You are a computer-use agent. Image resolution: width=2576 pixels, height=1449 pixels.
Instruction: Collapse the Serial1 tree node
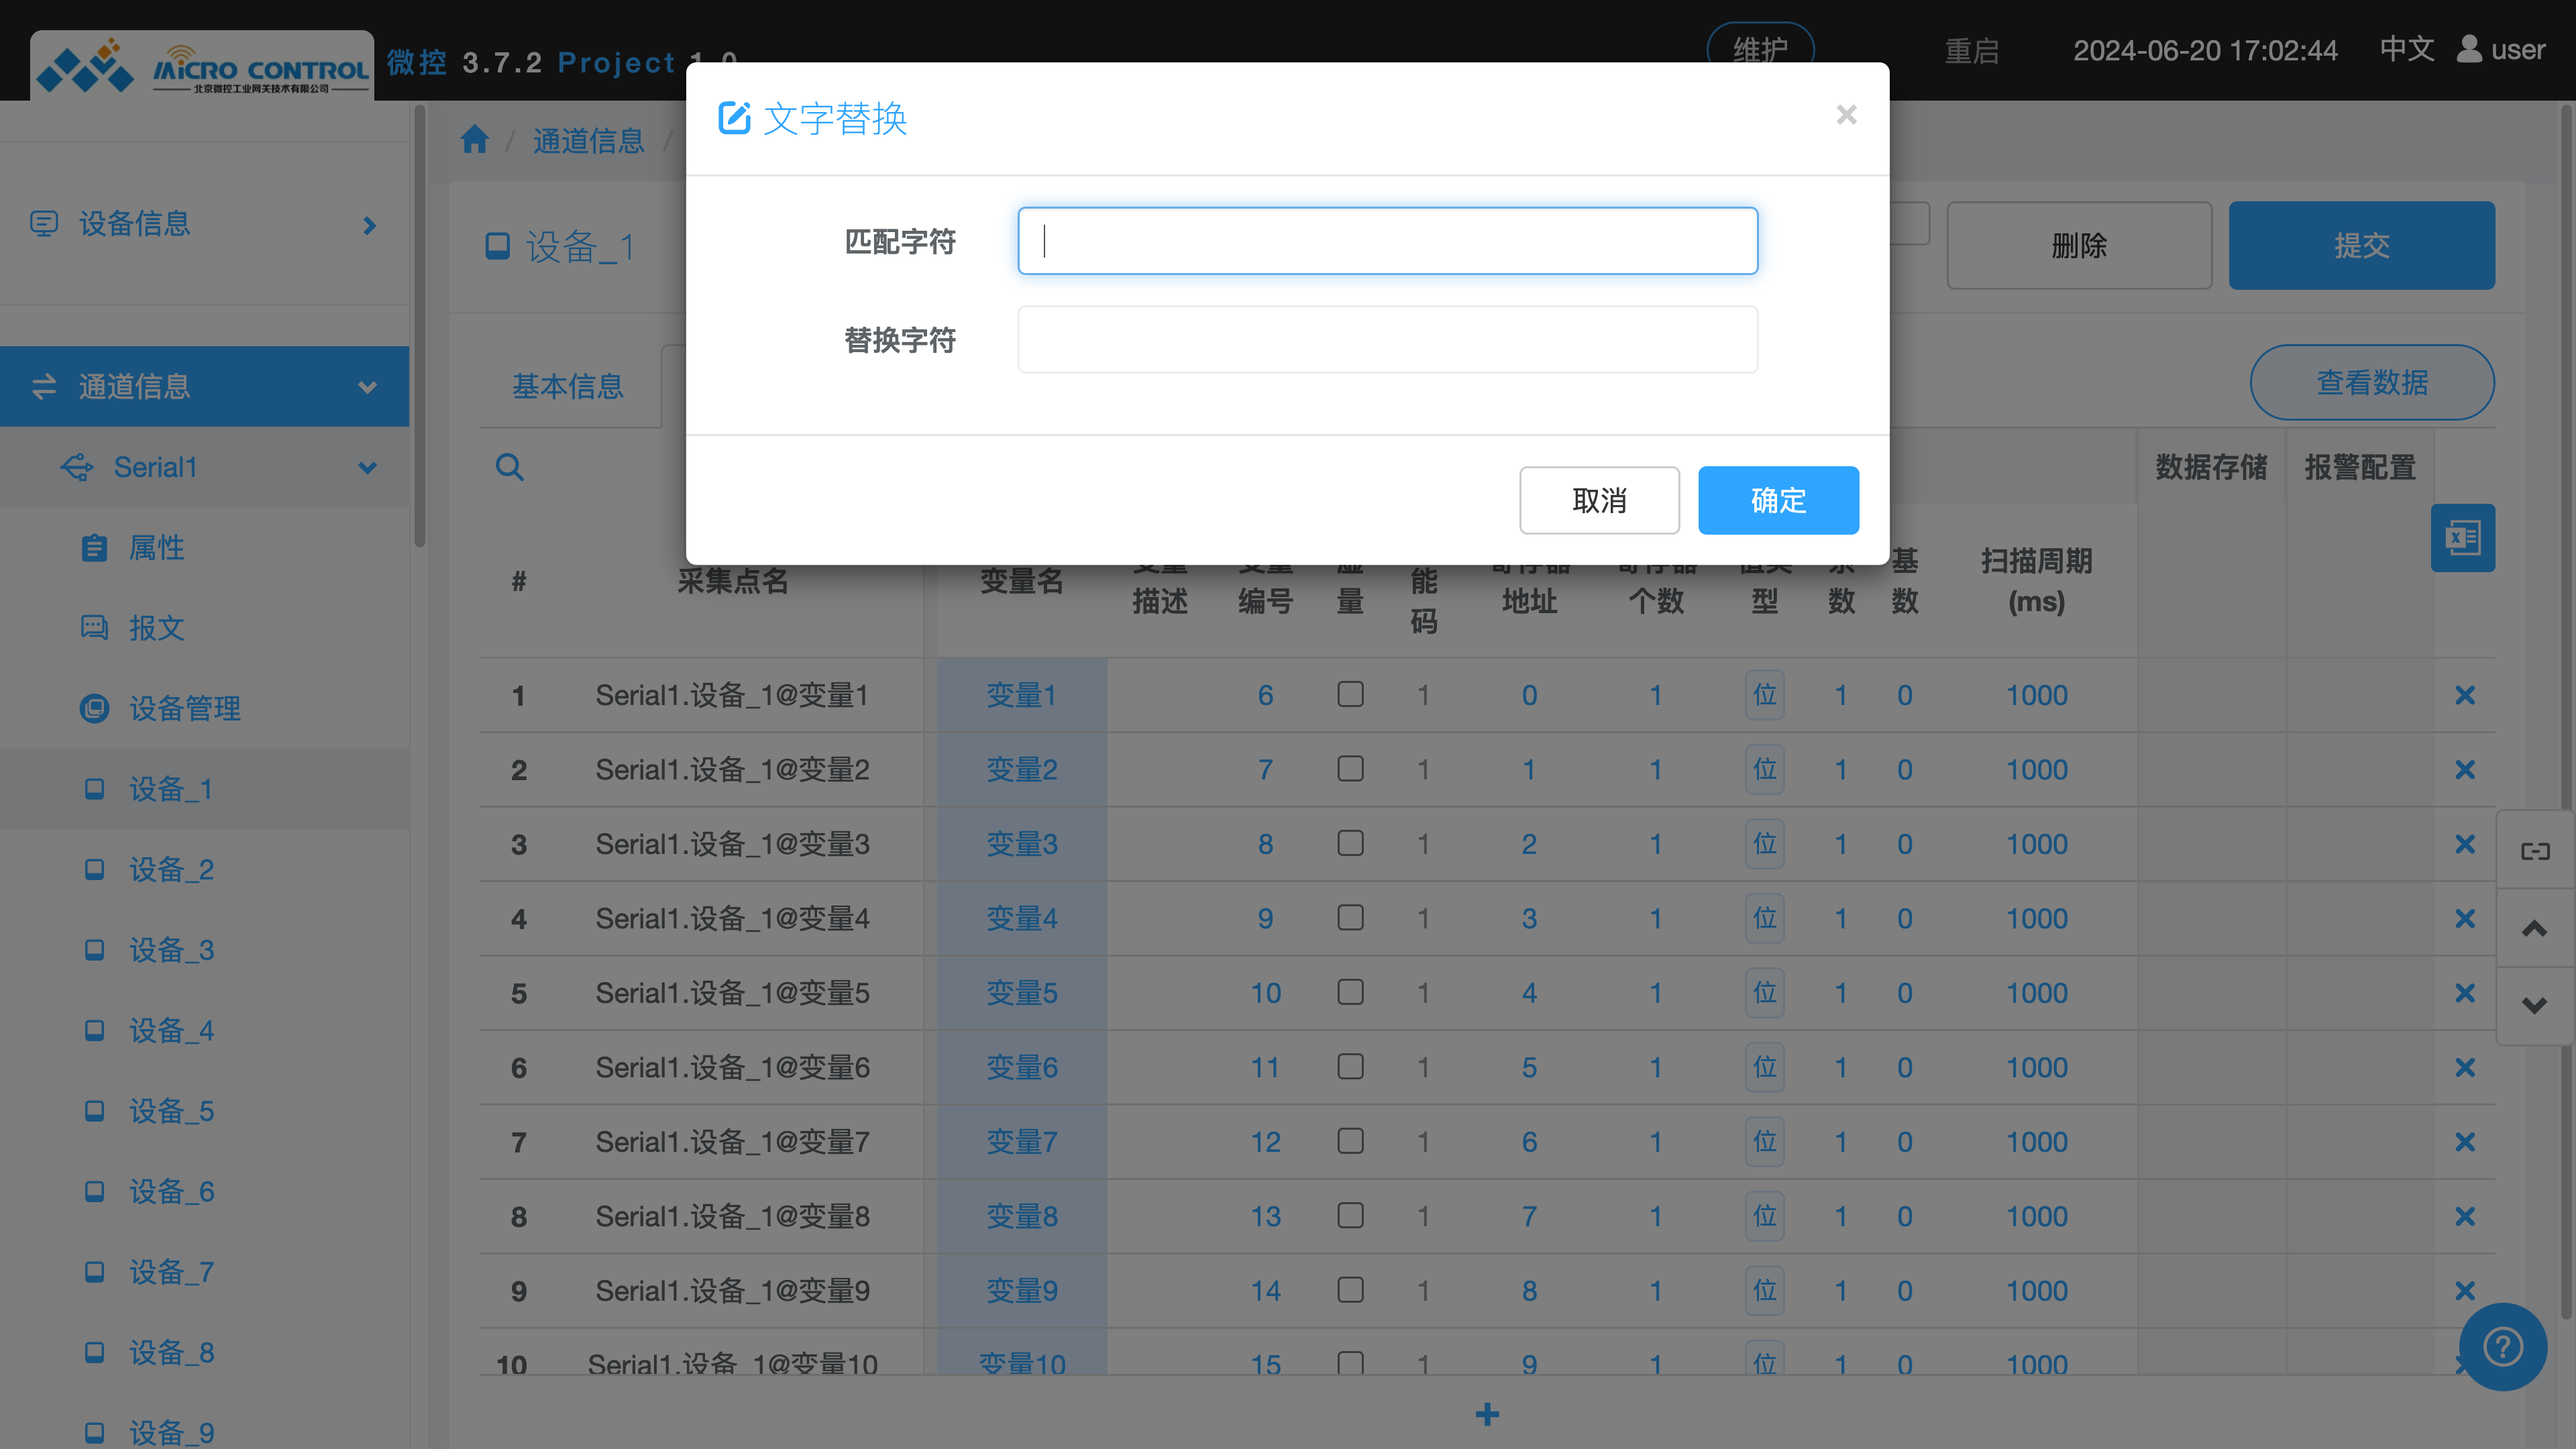click(367, 467)
